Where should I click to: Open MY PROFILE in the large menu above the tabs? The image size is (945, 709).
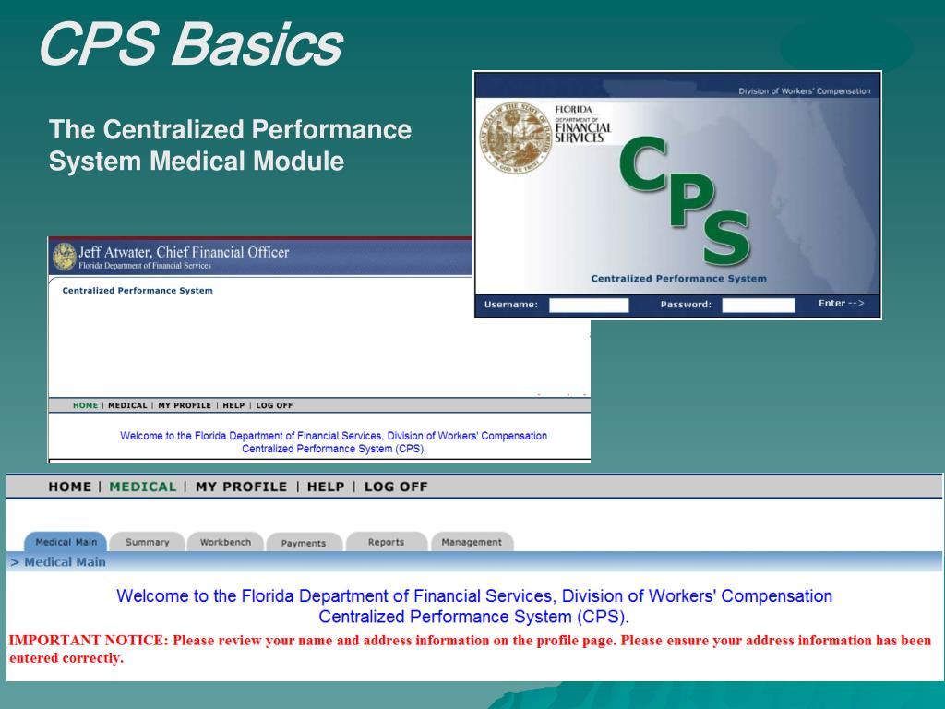pyautogui.click(x=241, y=487)
